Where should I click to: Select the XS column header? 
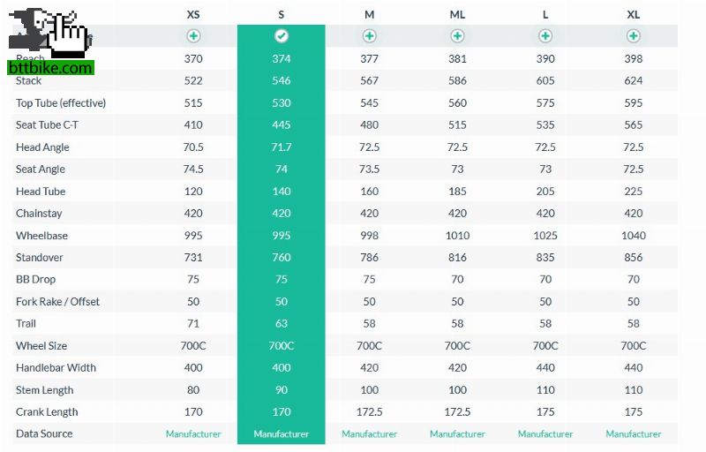[193, 14]
